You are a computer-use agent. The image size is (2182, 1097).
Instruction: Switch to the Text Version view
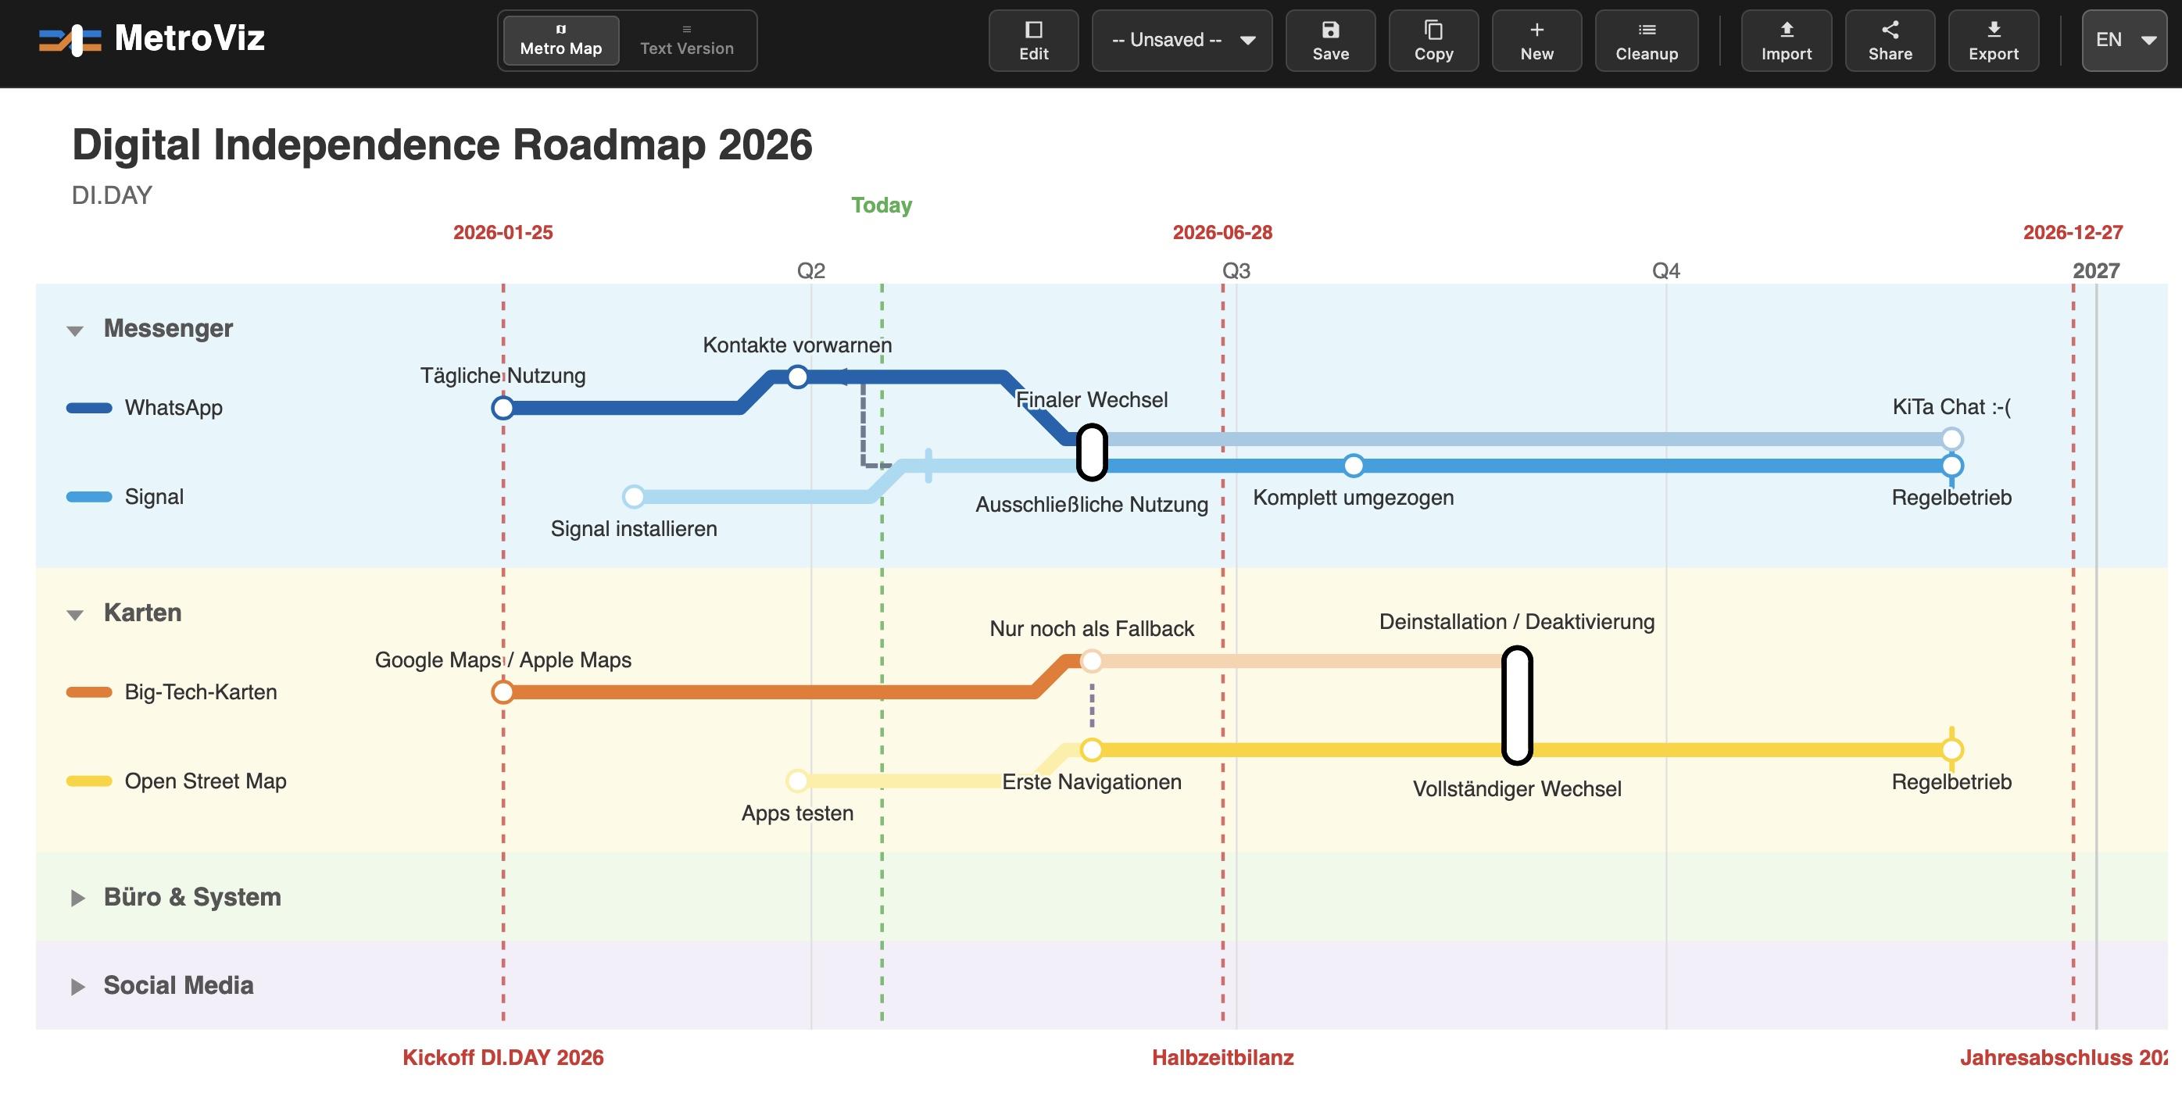pyautogui.click(x=687, y=41)
